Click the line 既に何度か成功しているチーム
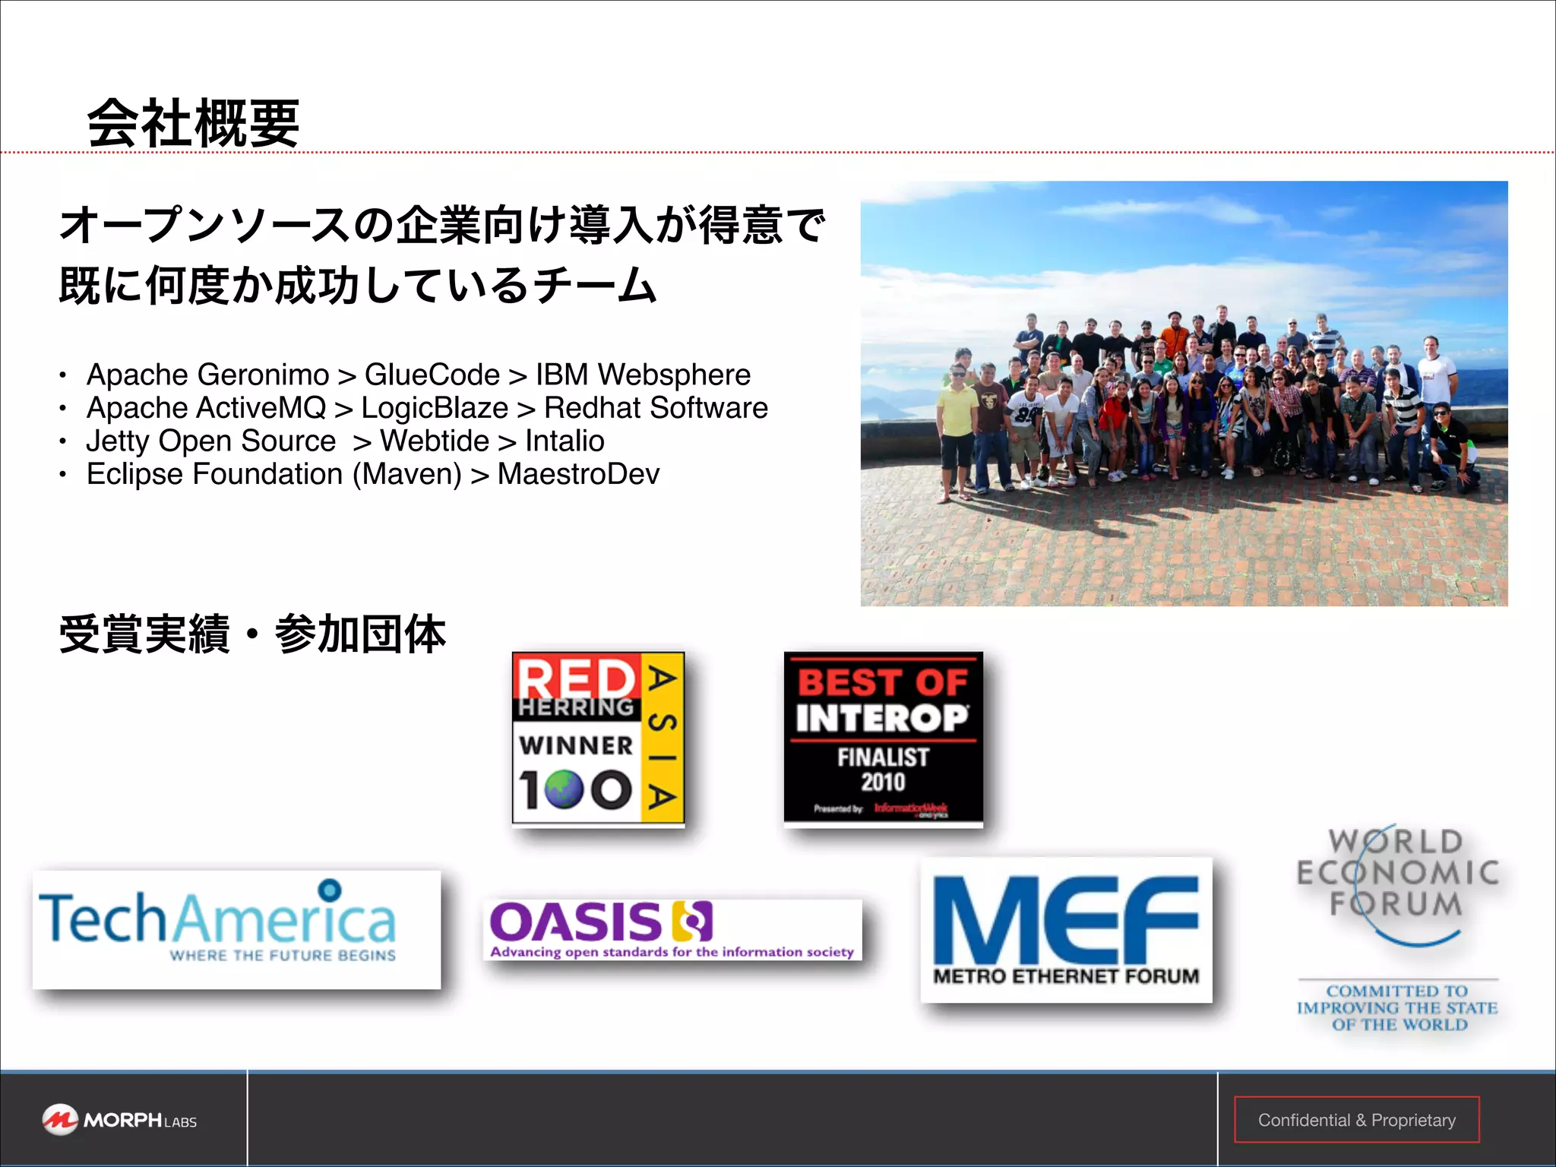The height and width of the screenshot is (1167, 1556). (x=357, y=286)
